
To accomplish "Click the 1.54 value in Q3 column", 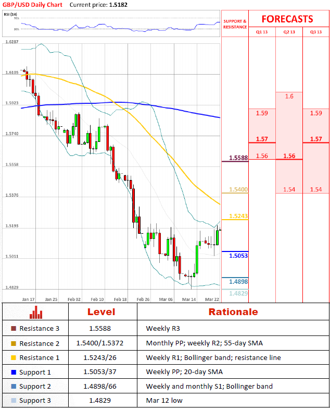I will click(316, 189).
